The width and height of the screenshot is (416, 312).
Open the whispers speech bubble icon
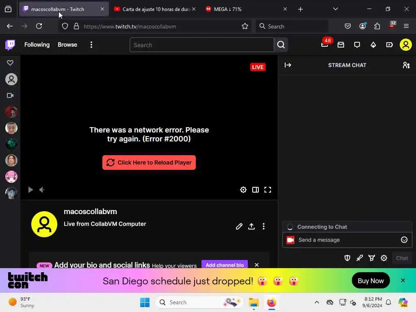pyautogui.click(x=357, y=45)
